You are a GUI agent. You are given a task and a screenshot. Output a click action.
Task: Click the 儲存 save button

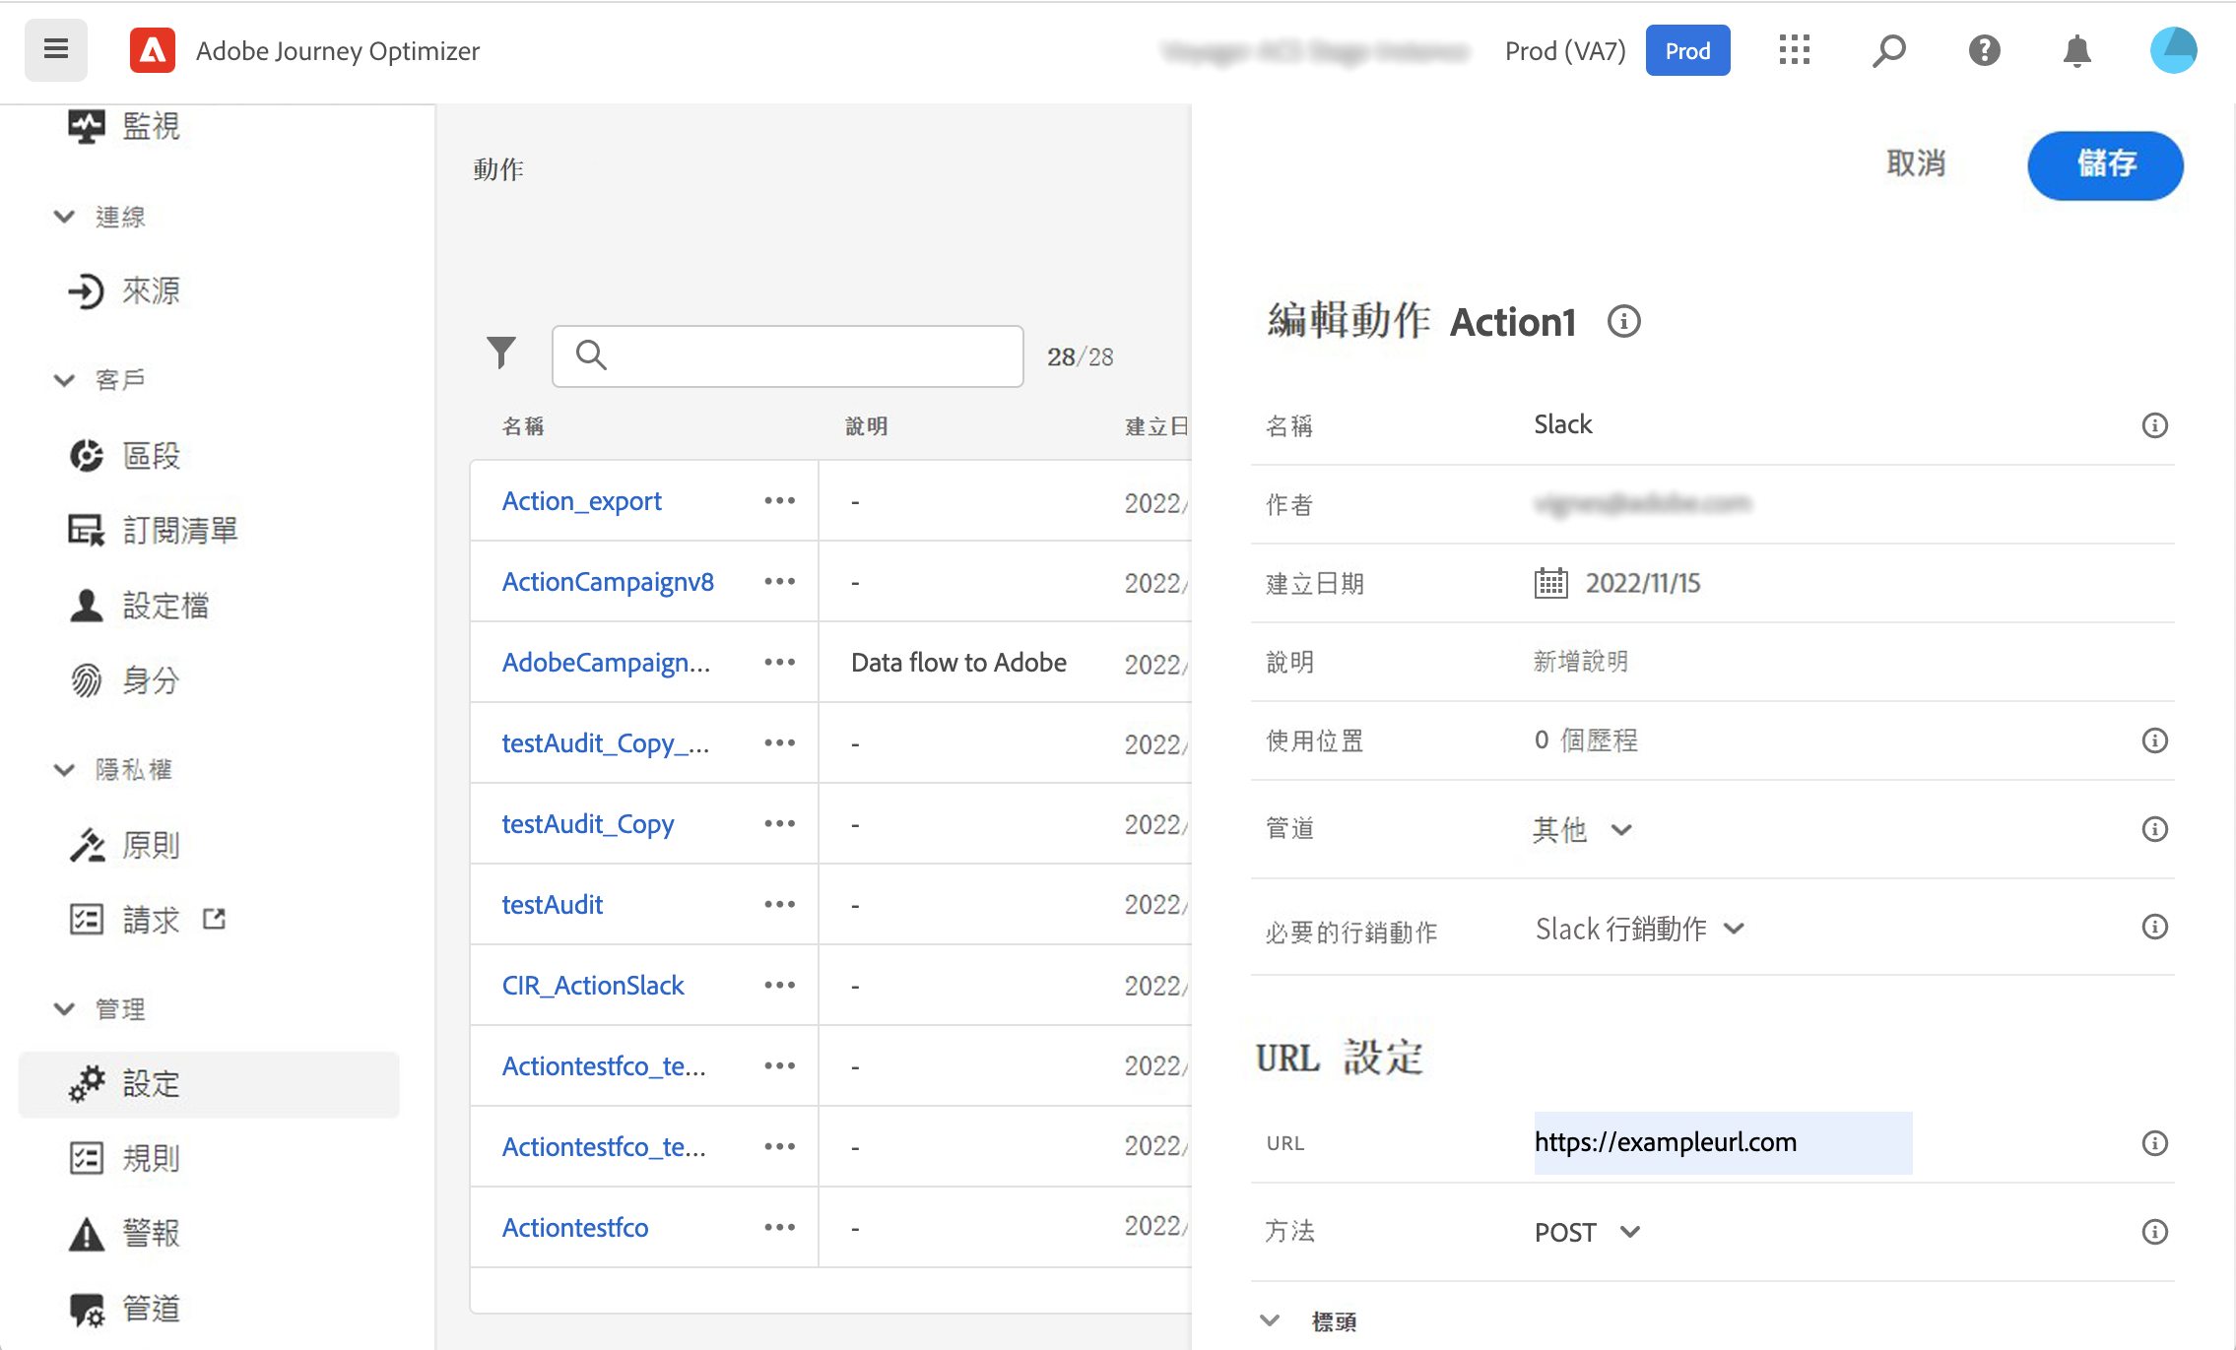pyautogui.click(x=2105, y=164)
